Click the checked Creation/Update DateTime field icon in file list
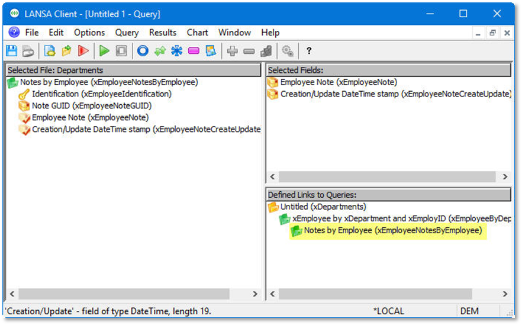Image resolution: width=522 pixels, height=325 pixels. (x=24, y=130)
